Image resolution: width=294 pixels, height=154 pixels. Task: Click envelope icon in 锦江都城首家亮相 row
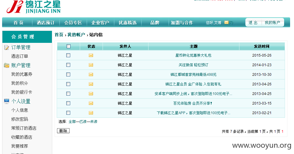tap(91, 74)
